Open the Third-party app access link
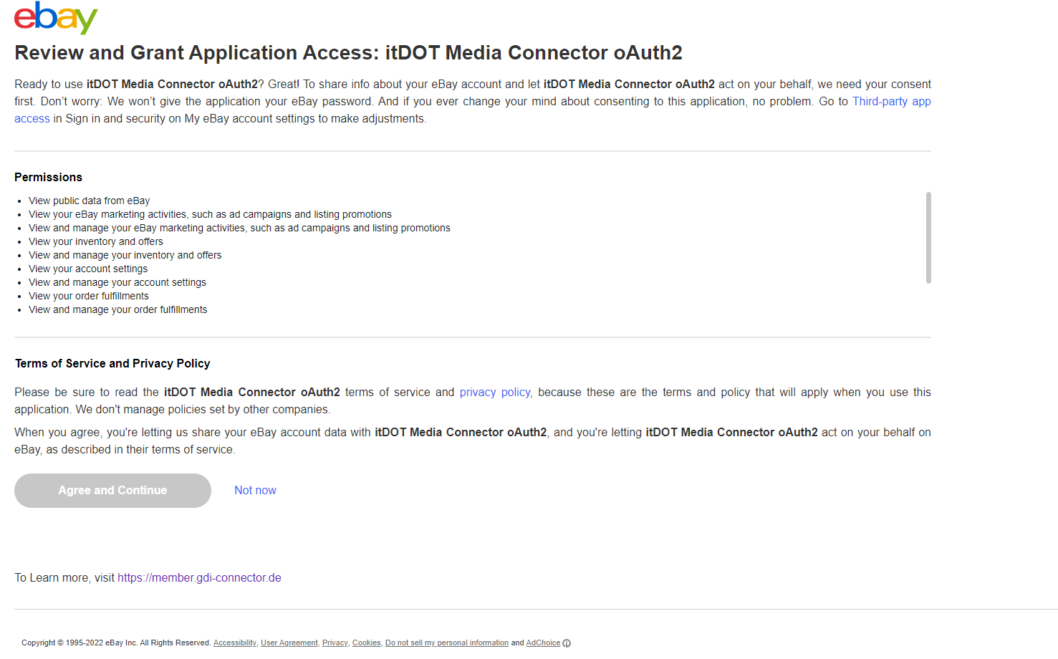Image resolution: width=1058 pixels, height=659 pixels. coord(891,102)
